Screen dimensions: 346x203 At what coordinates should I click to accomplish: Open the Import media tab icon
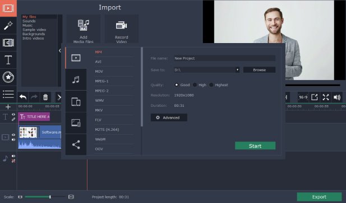pos(8,8)
